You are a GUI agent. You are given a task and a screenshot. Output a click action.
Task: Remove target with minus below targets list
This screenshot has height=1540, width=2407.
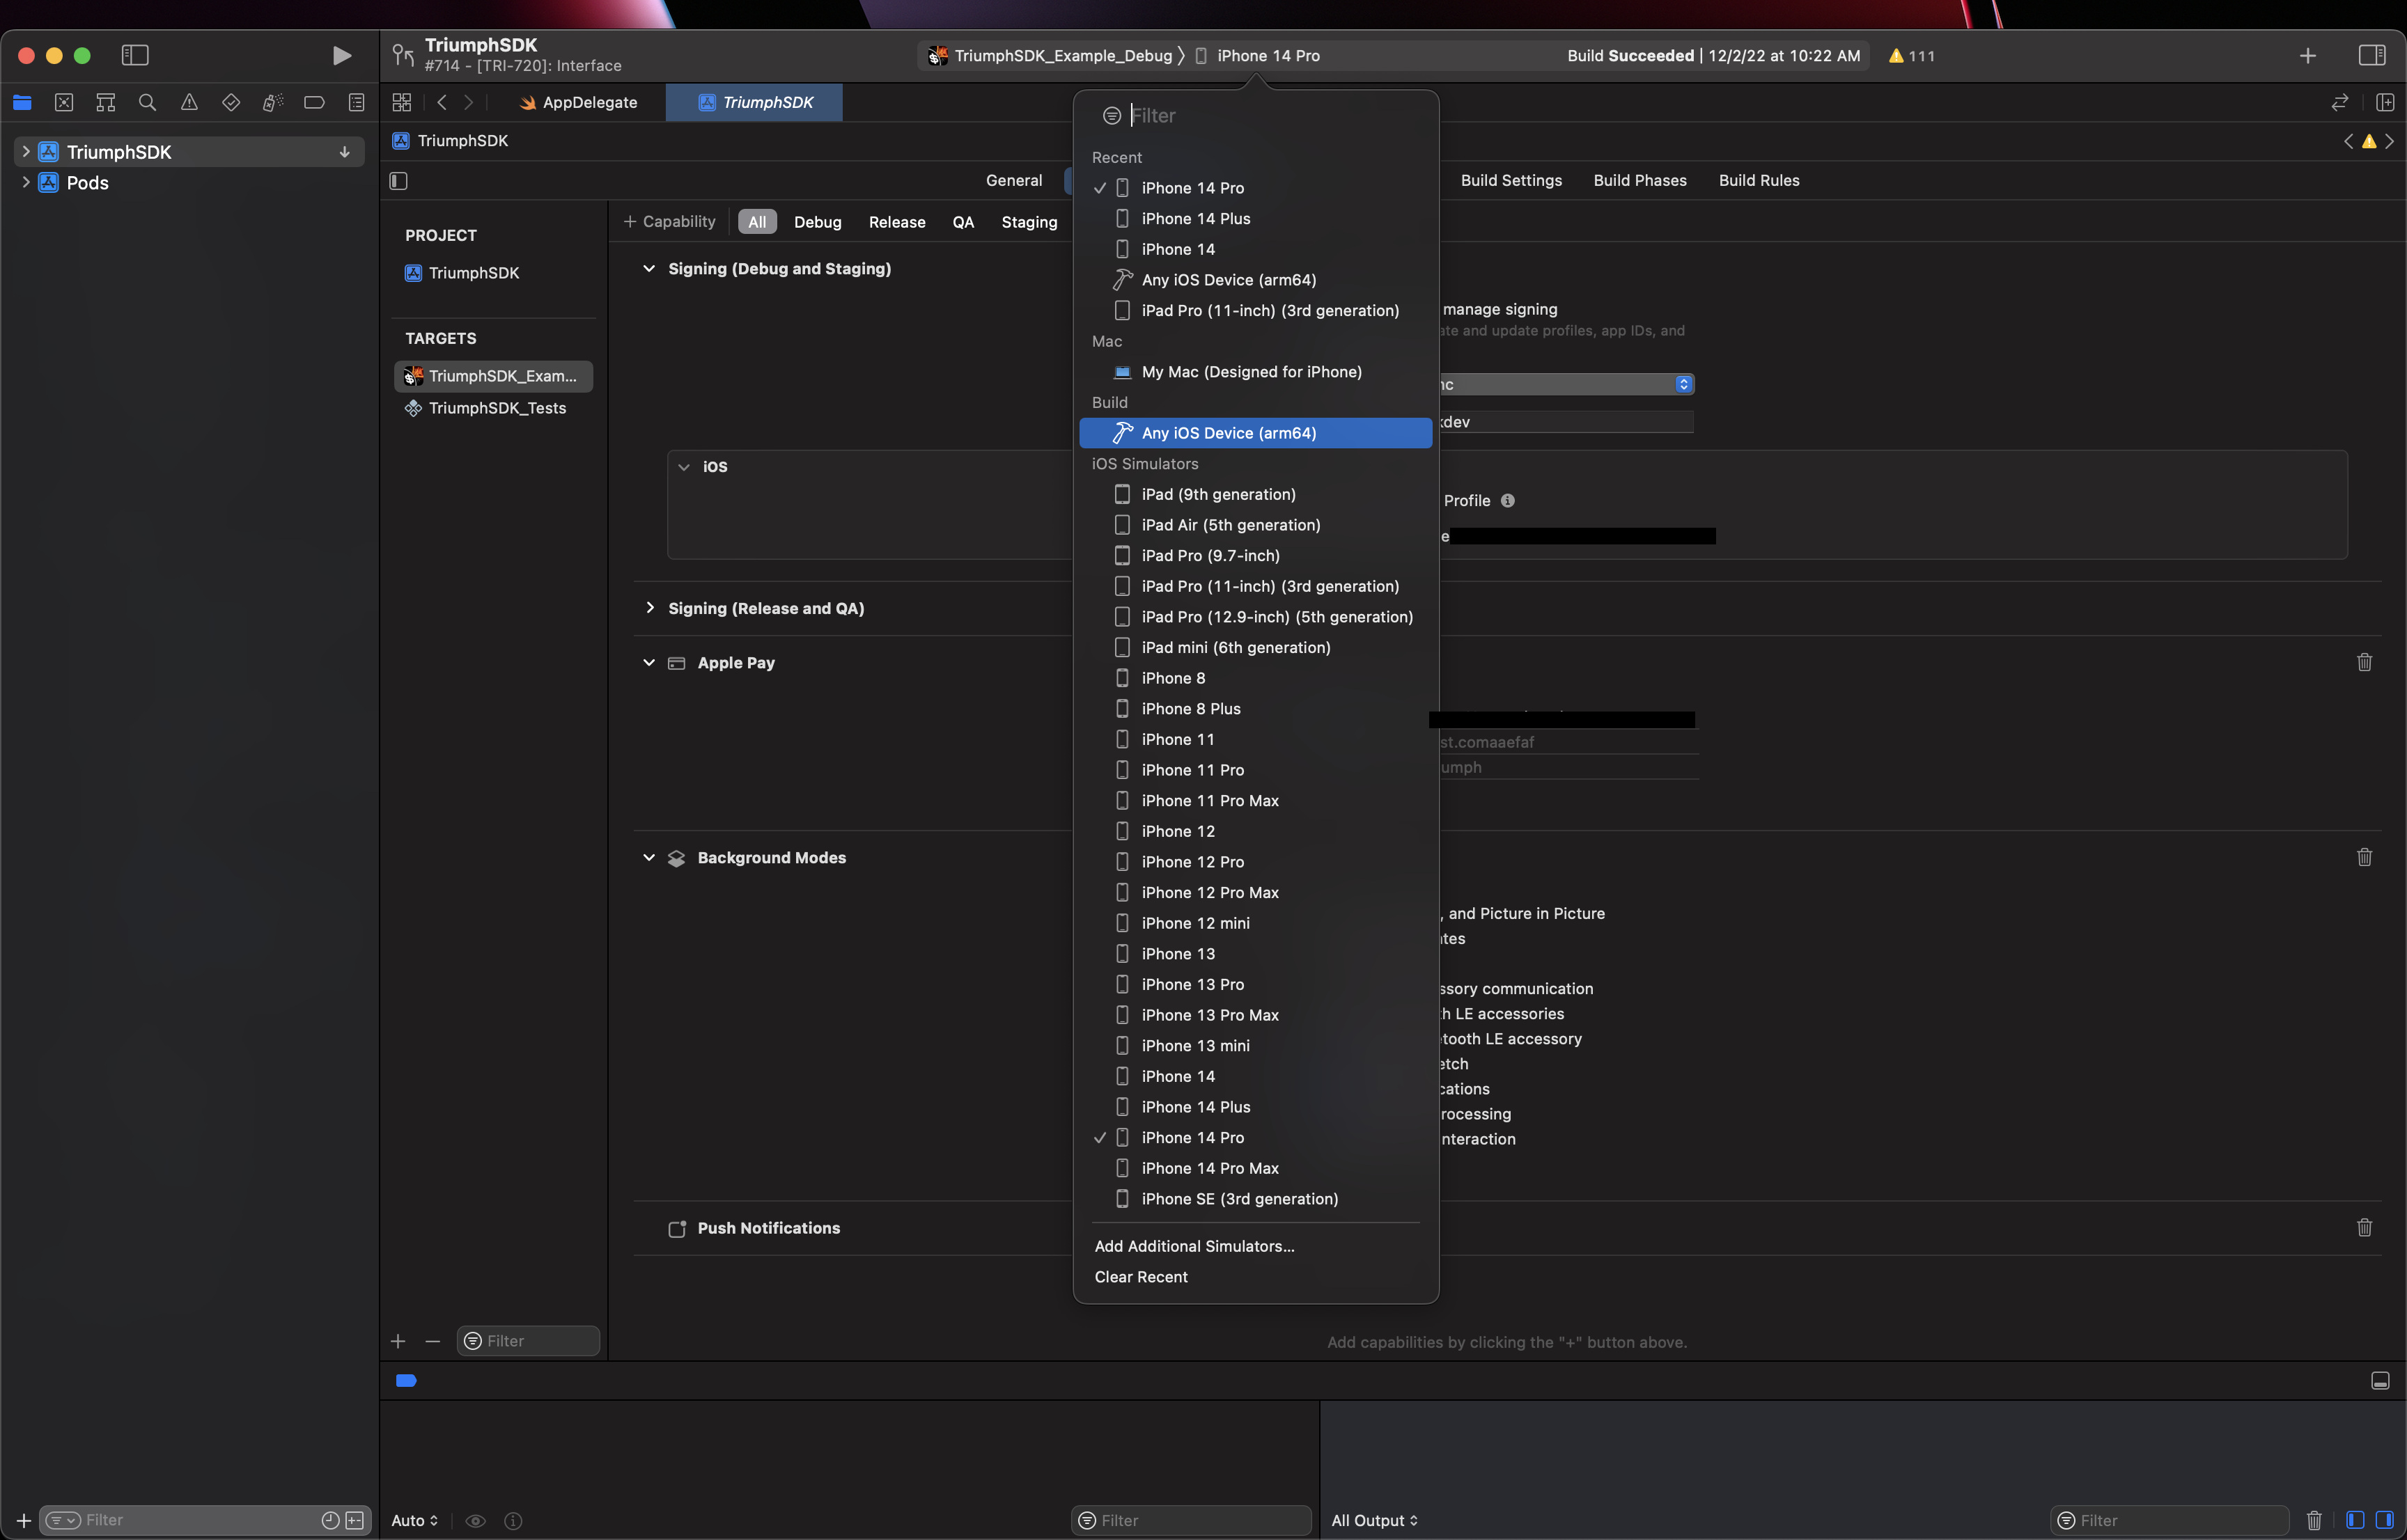click(433, 1341)
